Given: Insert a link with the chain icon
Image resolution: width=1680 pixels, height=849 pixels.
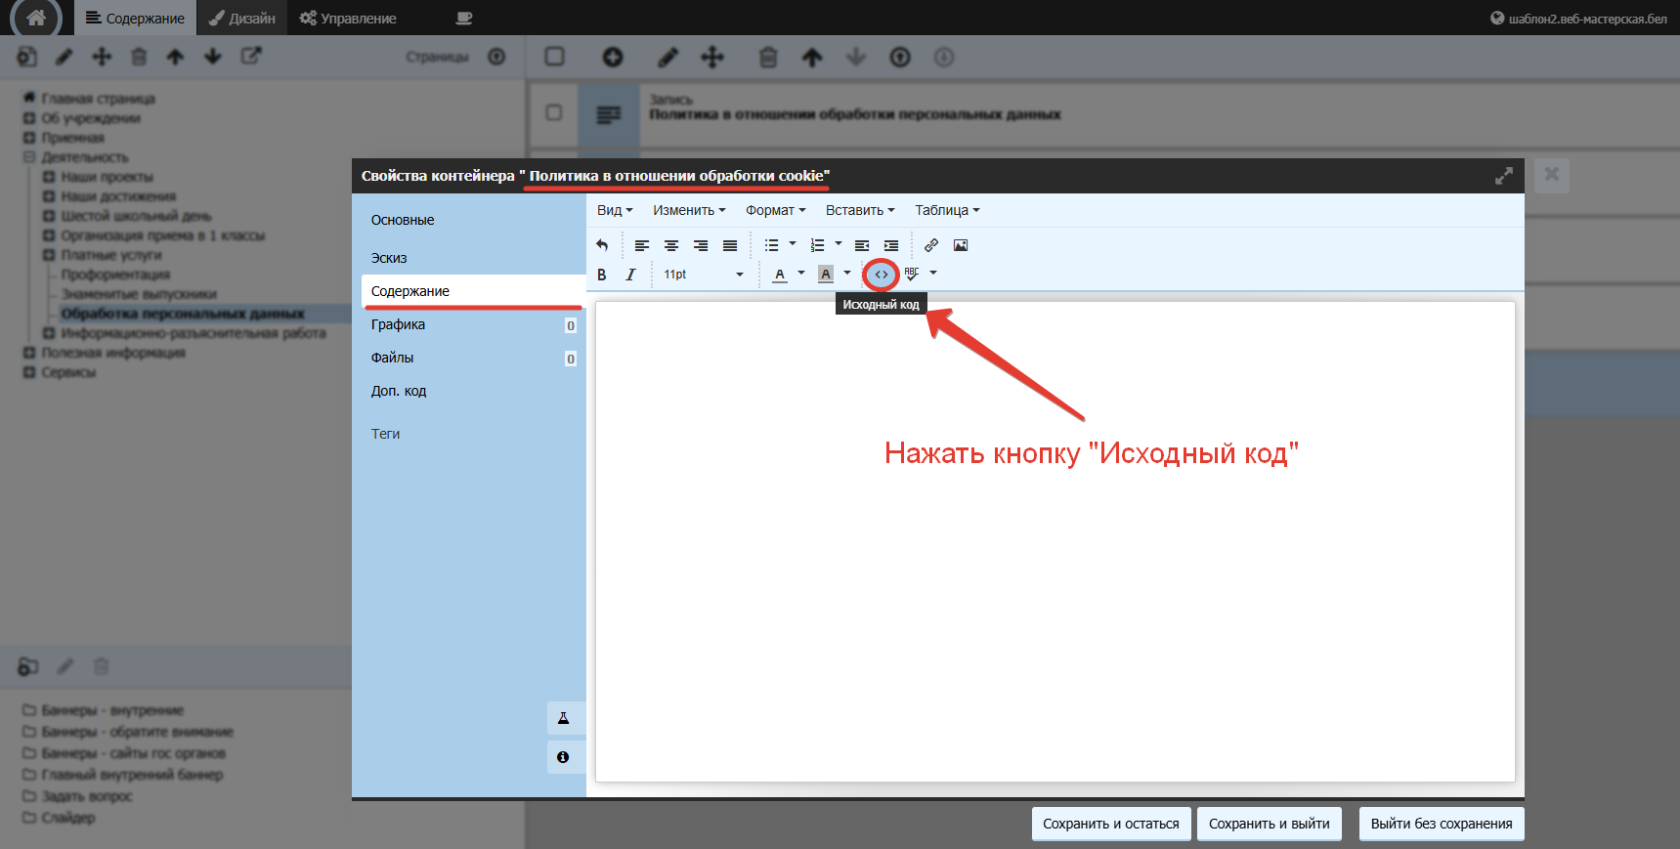Looking at the screenshot, I should [x=931, y=245].
